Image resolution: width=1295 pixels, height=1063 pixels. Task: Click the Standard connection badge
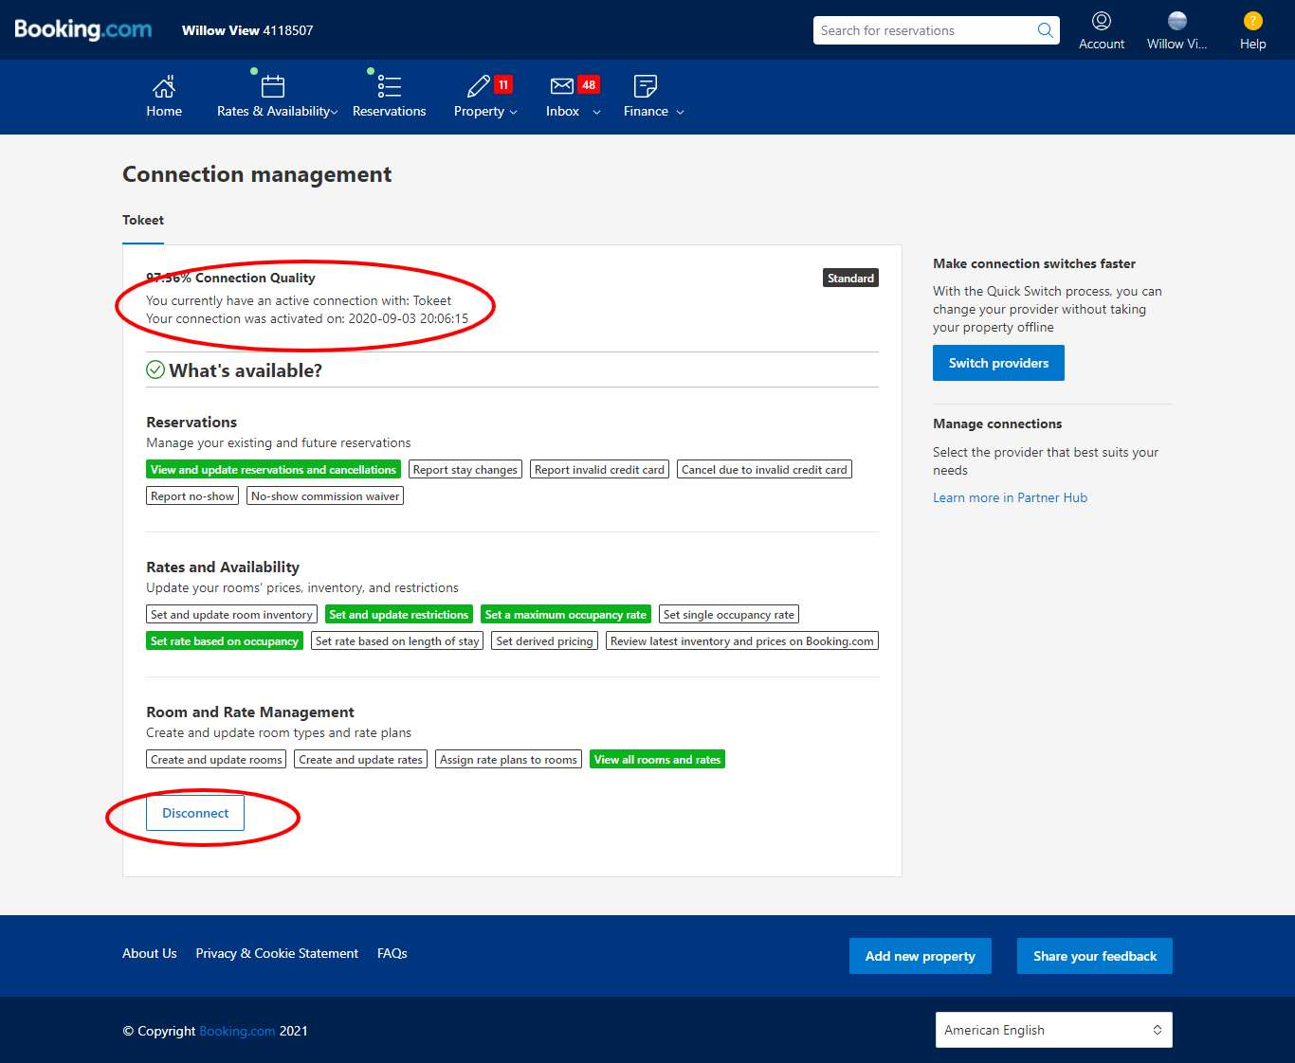point(850,278)
